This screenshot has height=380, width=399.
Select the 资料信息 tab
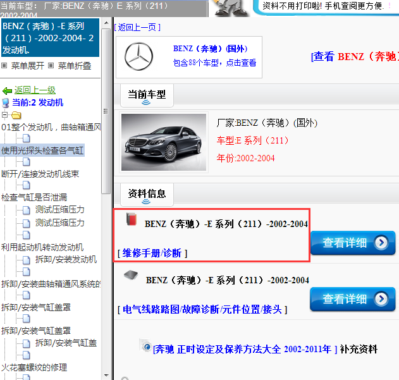(x=147, y=195)
